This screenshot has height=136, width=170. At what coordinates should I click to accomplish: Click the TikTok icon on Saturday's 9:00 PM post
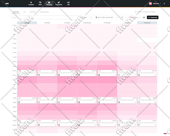pos(140,121)
